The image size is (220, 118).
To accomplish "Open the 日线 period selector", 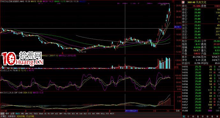I will click(178, 111).
